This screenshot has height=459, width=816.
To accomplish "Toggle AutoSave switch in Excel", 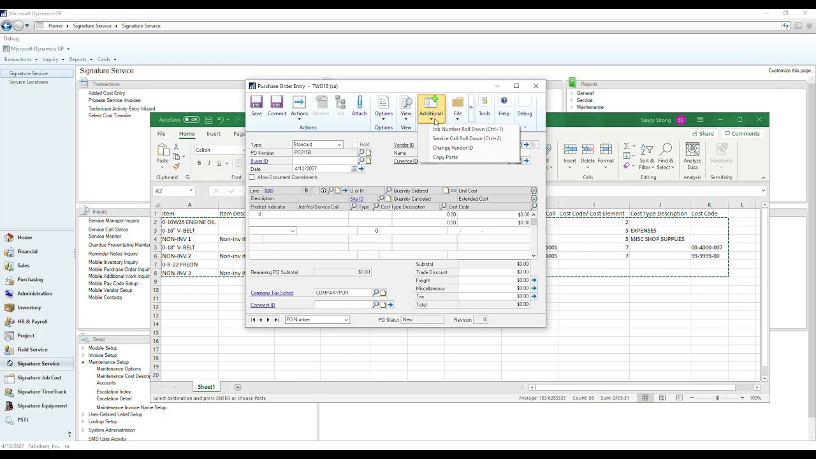I will tap(191, 120).
